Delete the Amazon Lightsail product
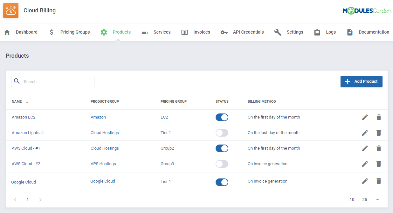 click(378, 133)
